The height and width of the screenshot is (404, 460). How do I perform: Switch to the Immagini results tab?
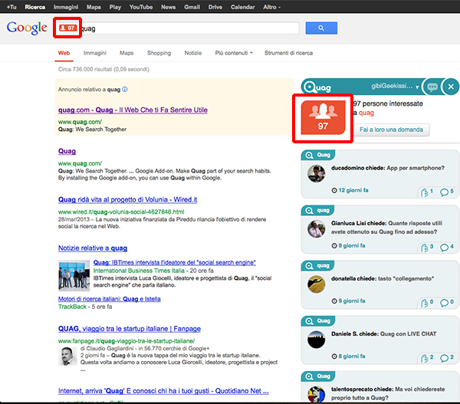[95, 53]
